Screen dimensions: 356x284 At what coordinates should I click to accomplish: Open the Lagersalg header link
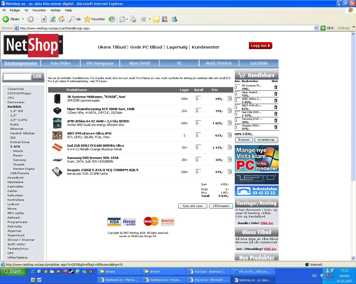(177, 47)
